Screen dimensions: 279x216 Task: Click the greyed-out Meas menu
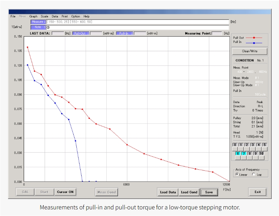[22, 16]
